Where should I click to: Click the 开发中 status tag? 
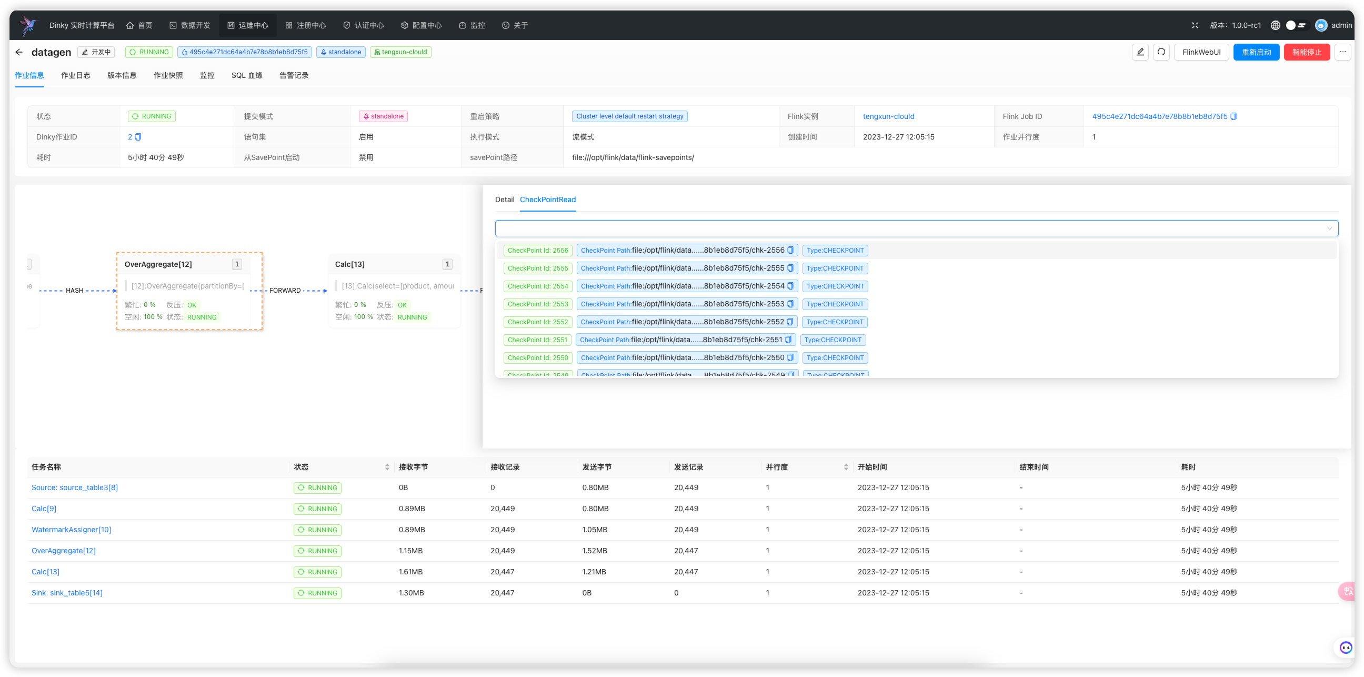pyautogui.click(x=96, y=52)
